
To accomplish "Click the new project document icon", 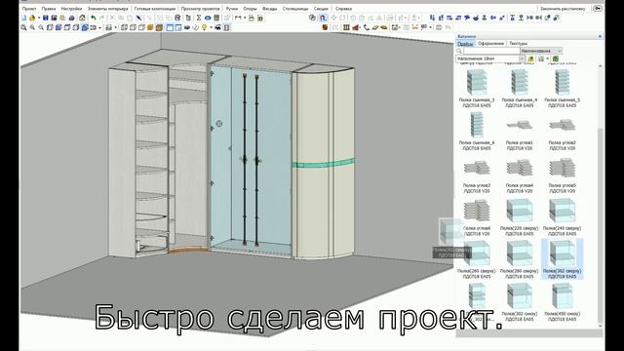I will pos(23,18).
